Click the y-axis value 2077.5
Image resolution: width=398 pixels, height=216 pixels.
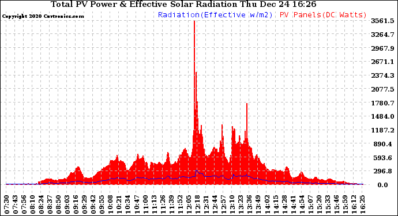[382, 89]
